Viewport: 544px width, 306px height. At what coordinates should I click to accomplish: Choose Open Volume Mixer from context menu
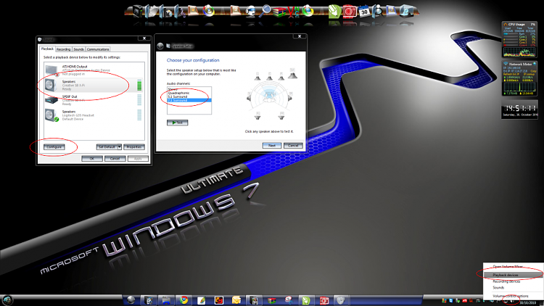click(513, 266)
